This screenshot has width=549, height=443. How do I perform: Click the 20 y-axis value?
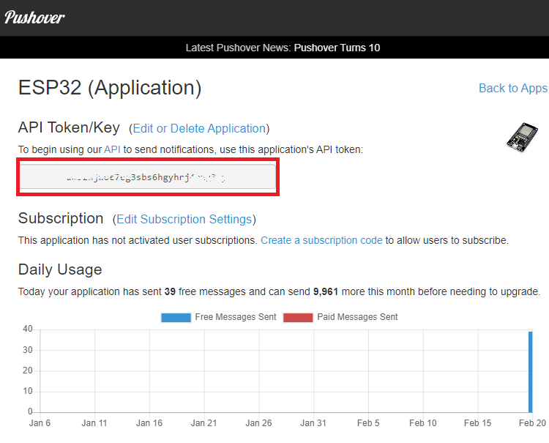pyautogui.click(x=28, y=371)
